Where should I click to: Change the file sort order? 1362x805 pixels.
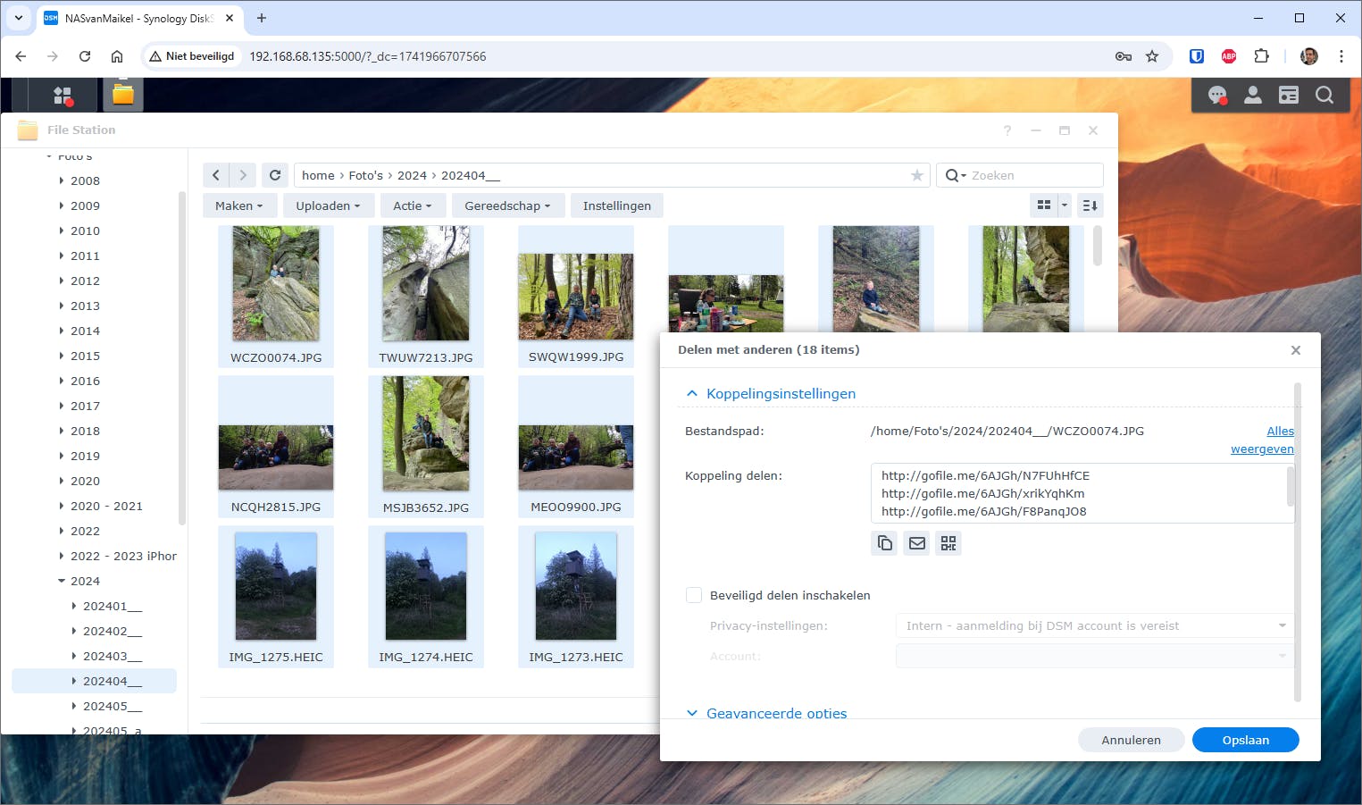(x=1090, y=205)
